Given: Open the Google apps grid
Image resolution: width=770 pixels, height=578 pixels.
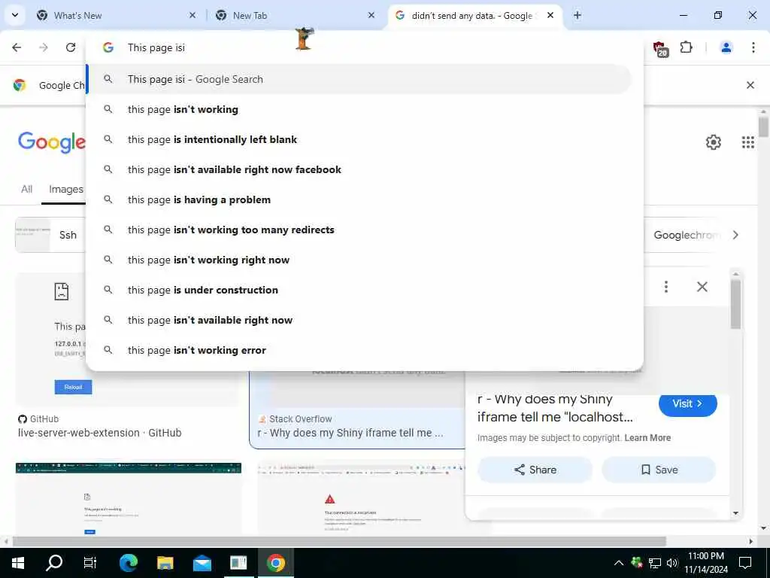Looking at the screenshot, I should click(747, 142).
